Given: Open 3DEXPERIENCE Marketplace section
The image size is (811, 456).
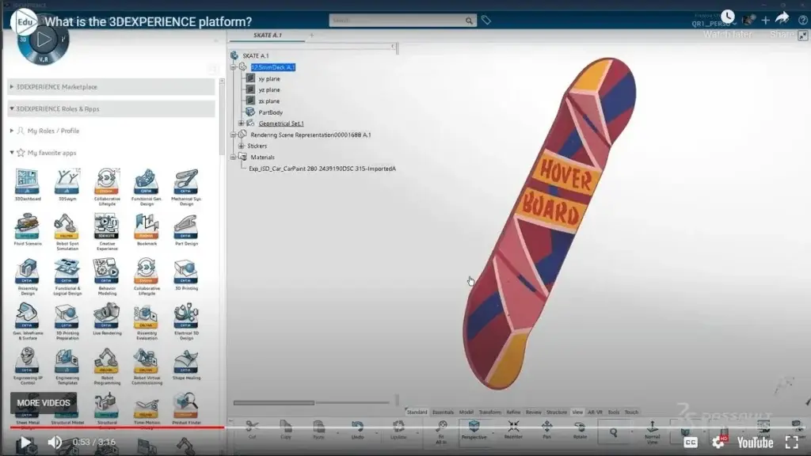Looking at the screenshot, I should pyautogui.click(x=55, y=86).
